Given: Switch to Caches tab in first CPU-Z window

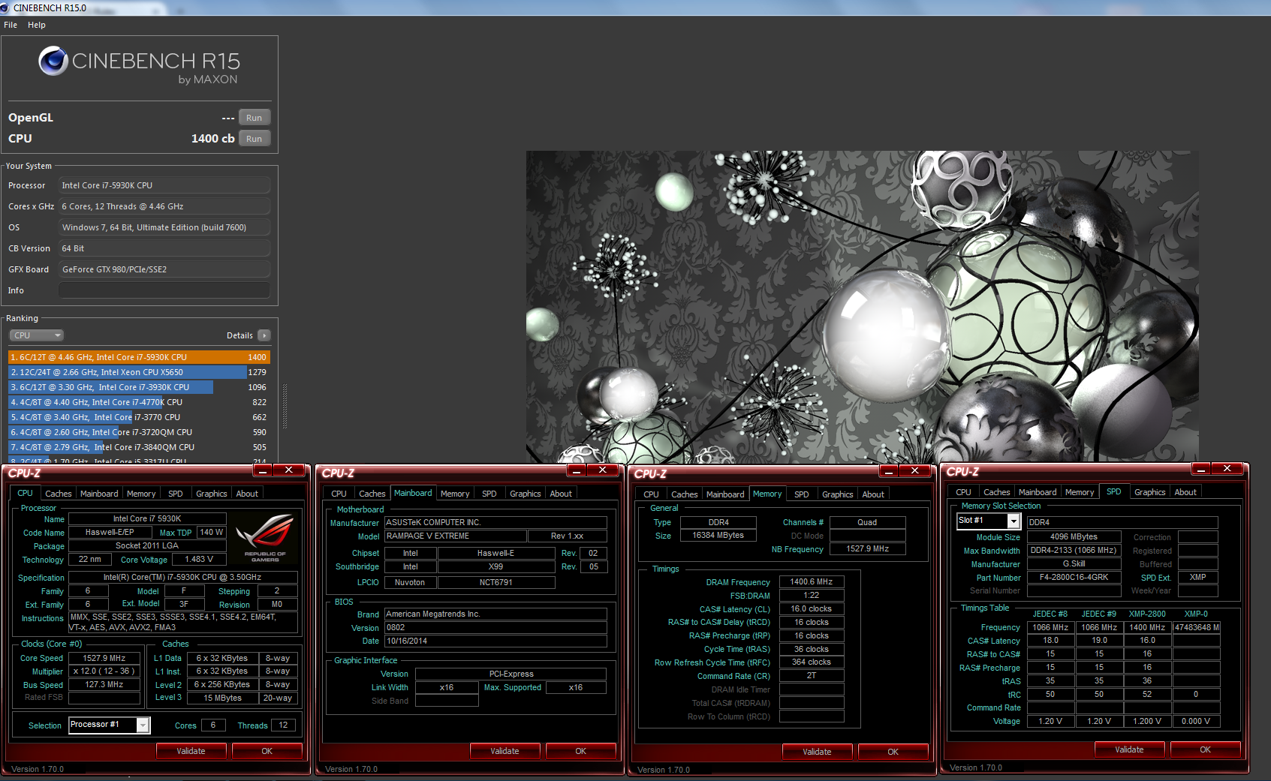Looking at the screenshot, I should [x=58, y=494].
